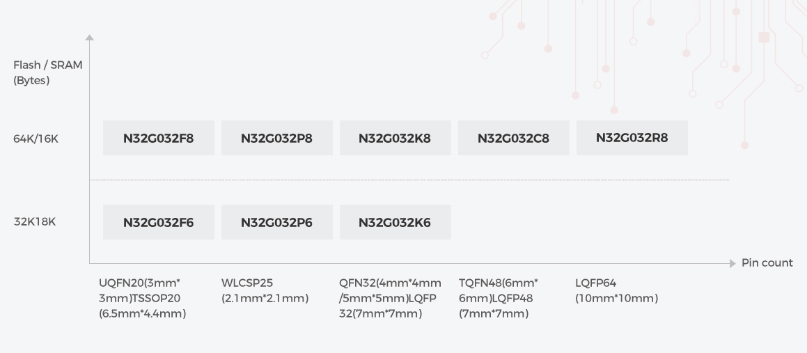
Task: Select the N32G032K6 part
Action: click(395, 223)
